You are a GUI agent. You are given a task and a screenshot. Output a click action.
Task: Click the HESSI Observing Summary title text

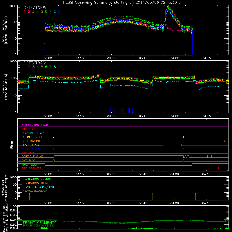123,2
